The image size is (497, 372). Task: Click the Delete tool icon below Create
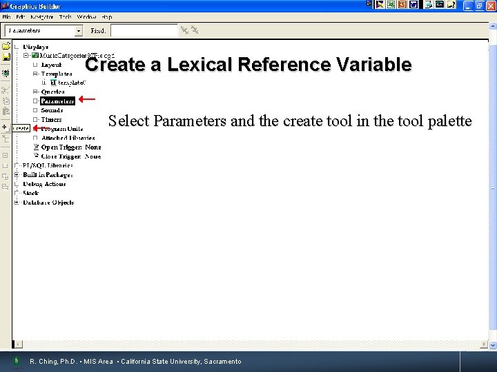[6, 138]
